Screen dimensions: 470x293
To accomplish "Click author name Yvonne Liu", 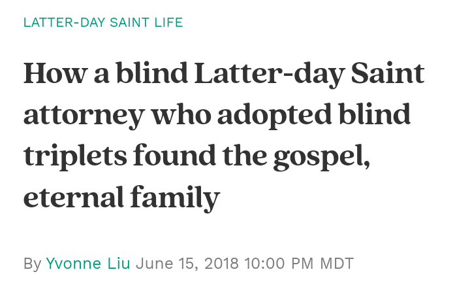I will (x=88, y=264).
